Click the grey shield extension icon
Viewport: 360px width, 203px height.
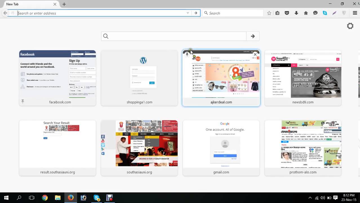click(x=344, y=13)
